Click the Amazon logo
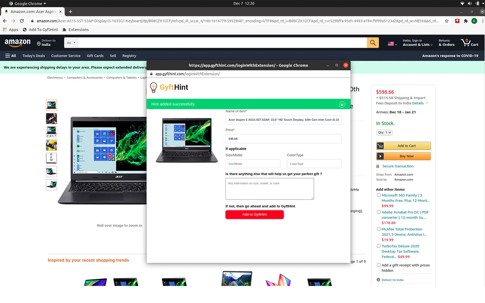Viewport: 485px width, 303px height. [17, 43]
